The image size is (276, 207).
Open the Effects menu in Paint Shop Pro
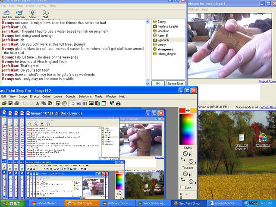[34, 97]
